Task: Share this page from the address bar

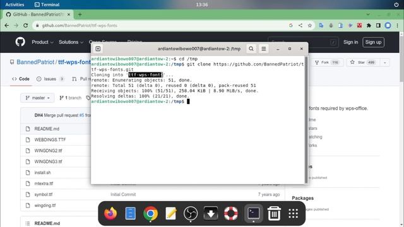Action: (x=300, y=25)
